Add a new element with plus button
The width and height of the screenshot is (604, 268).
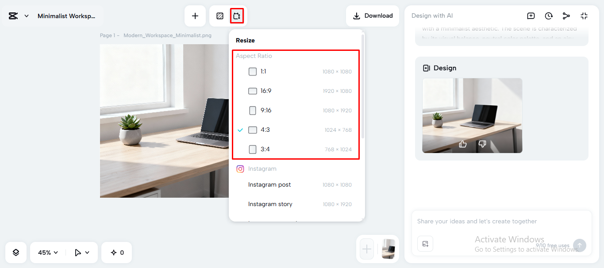(x=195, y=16)
